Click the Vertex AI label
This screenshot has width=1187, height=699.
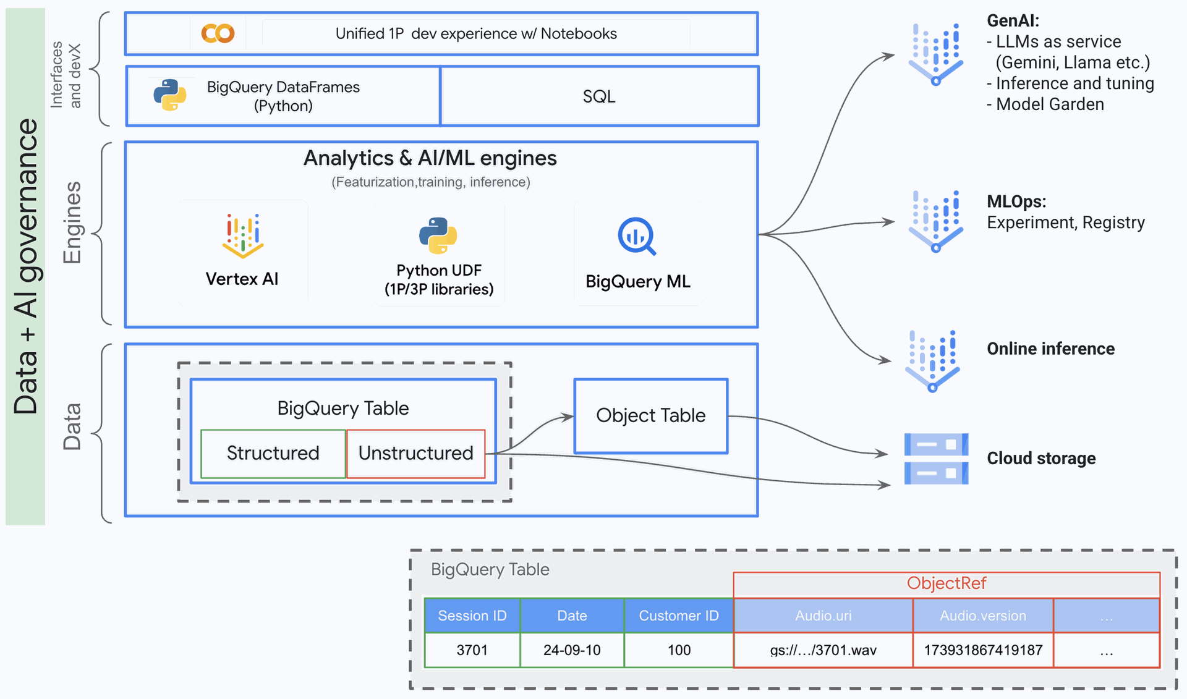click(x=242, y=279)
